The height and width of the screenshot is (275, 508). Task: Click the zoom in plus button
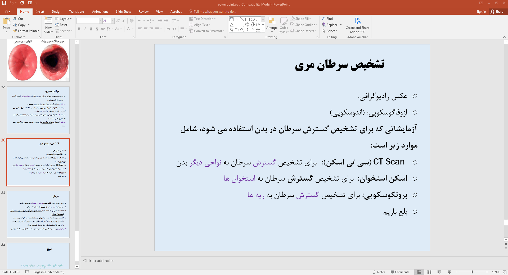[x=487, y=272]
